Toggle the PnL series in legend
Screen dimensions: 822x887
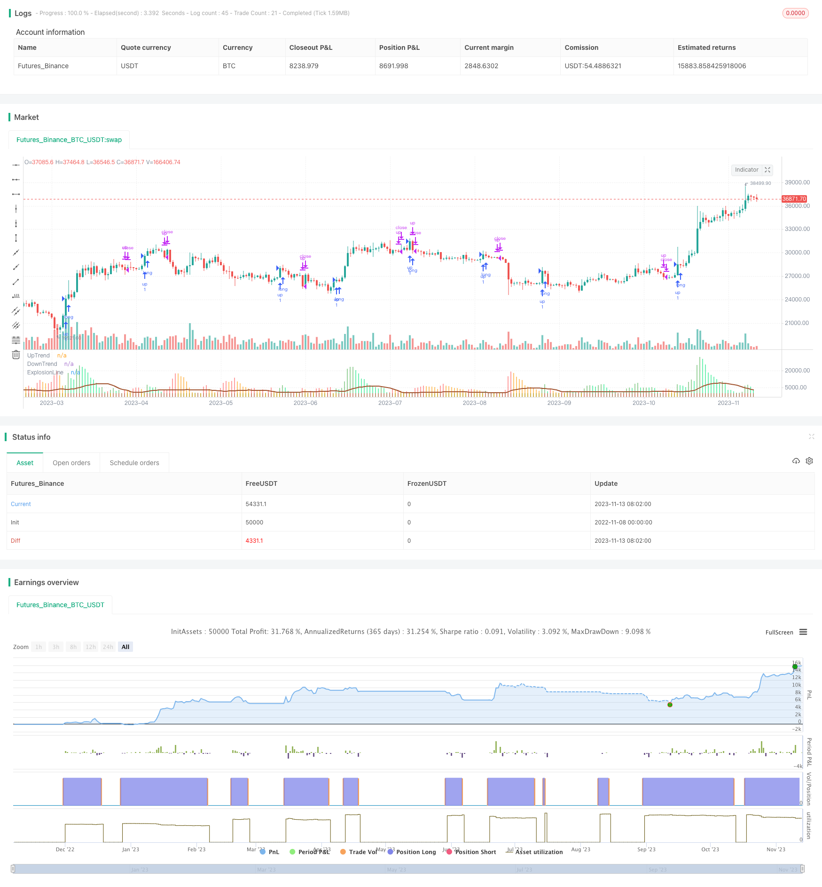pos(270,852)
